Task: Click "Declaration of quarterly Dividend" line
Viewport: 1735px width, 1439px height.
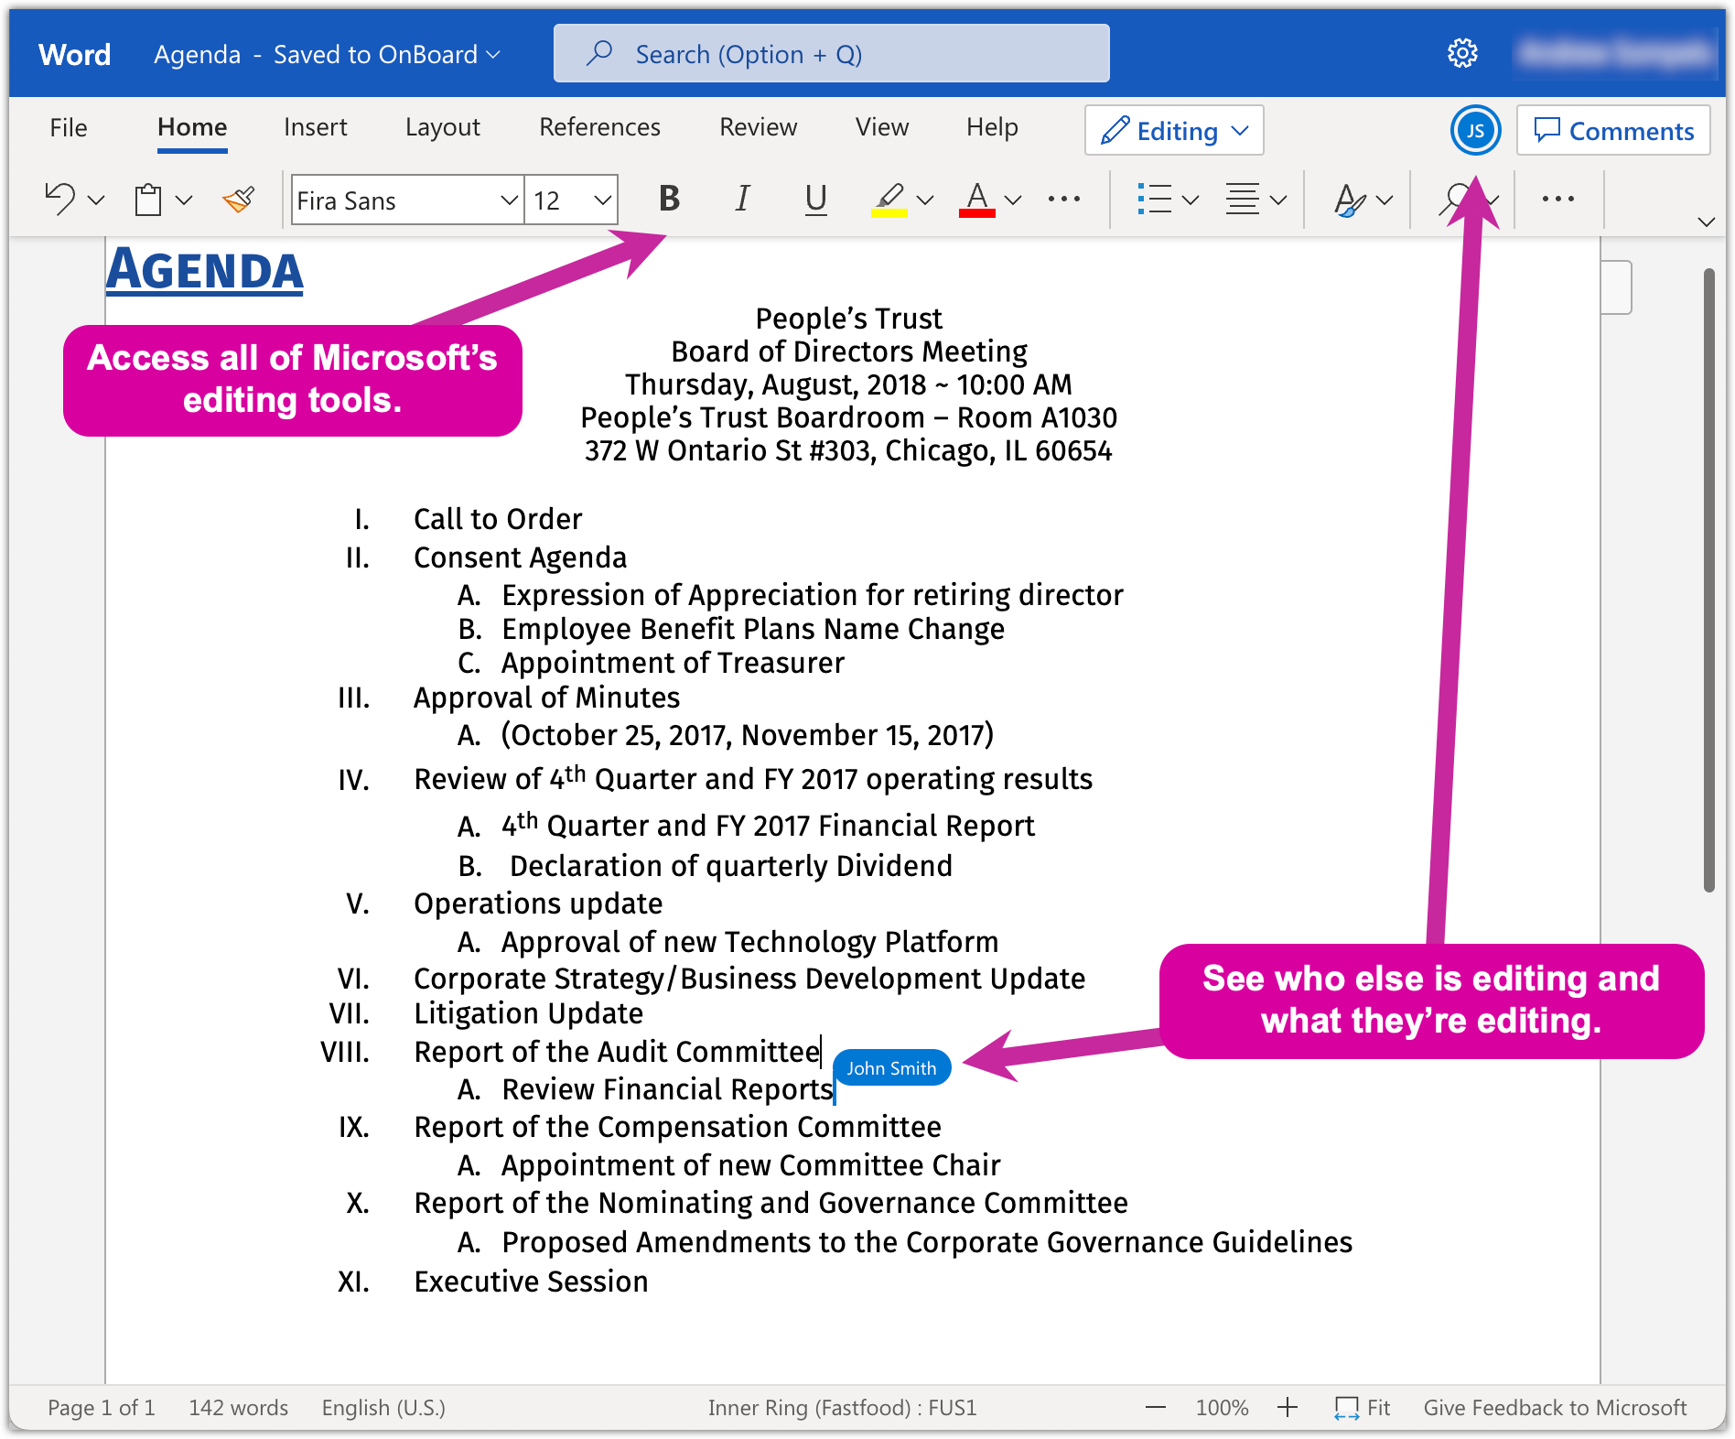Action: pyautogui.click(x=731, y=866)
